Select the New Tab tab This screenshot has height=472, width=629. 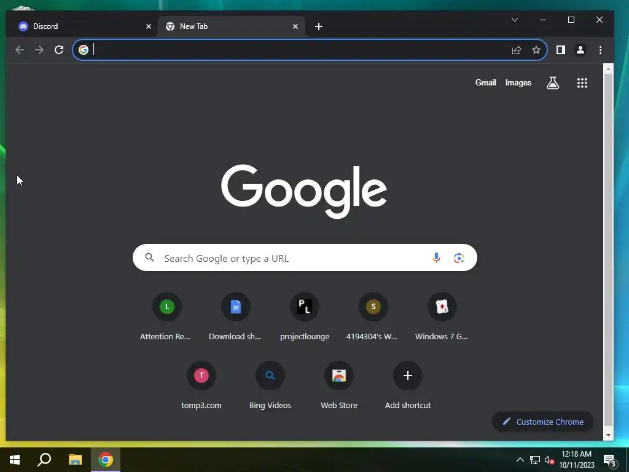click(x=232, y=26)
